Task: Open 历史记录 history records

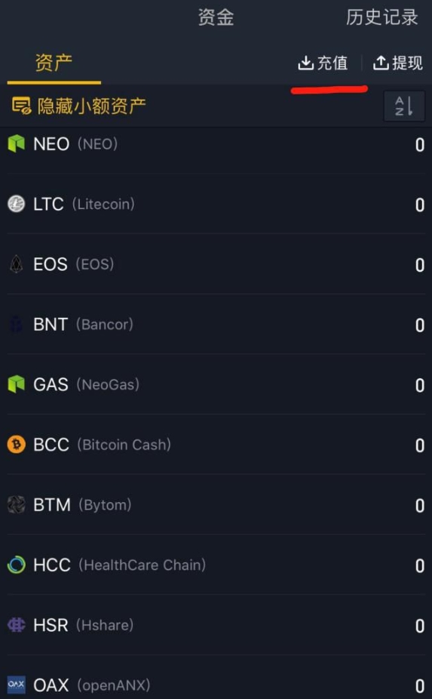Action: pyautogui.click(x=381, y=17)
